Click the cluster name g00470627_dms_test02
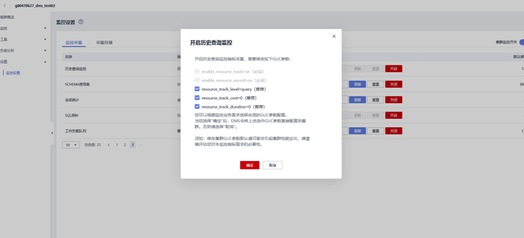 coord(35,6)
